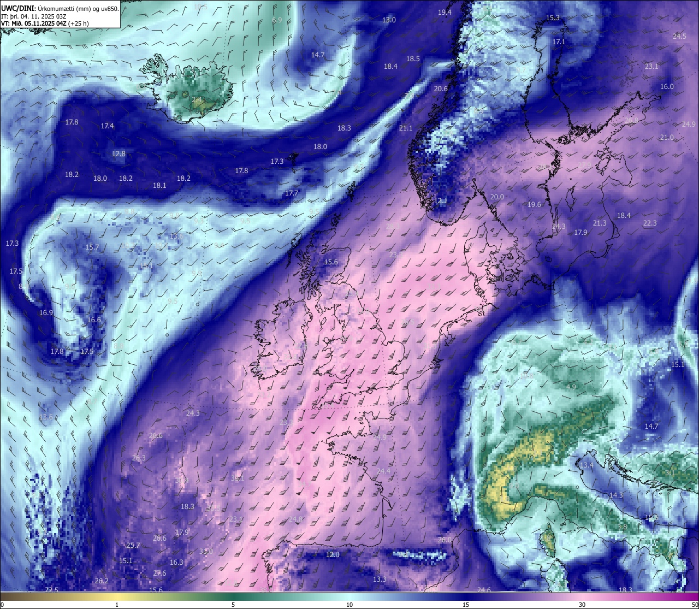This screenshot has height=609, width=699.
Task: Click the value 17.7 on the map
Action: (292, 193)
